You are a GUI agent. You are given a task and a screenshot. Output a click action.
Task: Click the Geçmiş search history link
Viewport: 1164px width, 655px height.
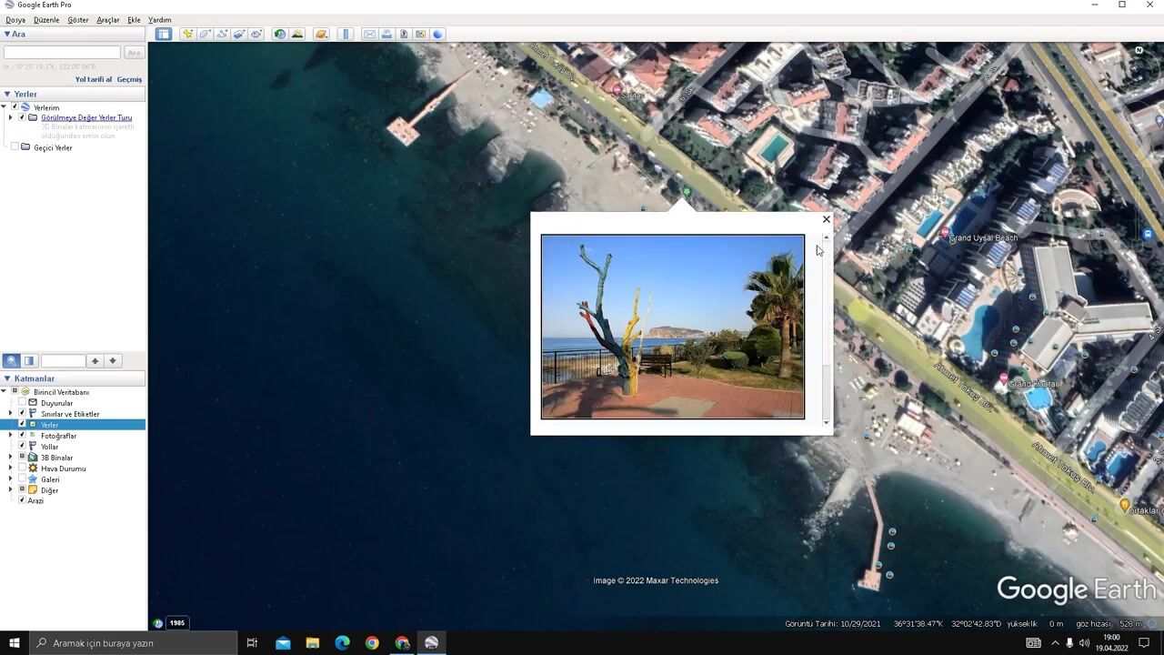pyautogui.click(x=129, y=79)
